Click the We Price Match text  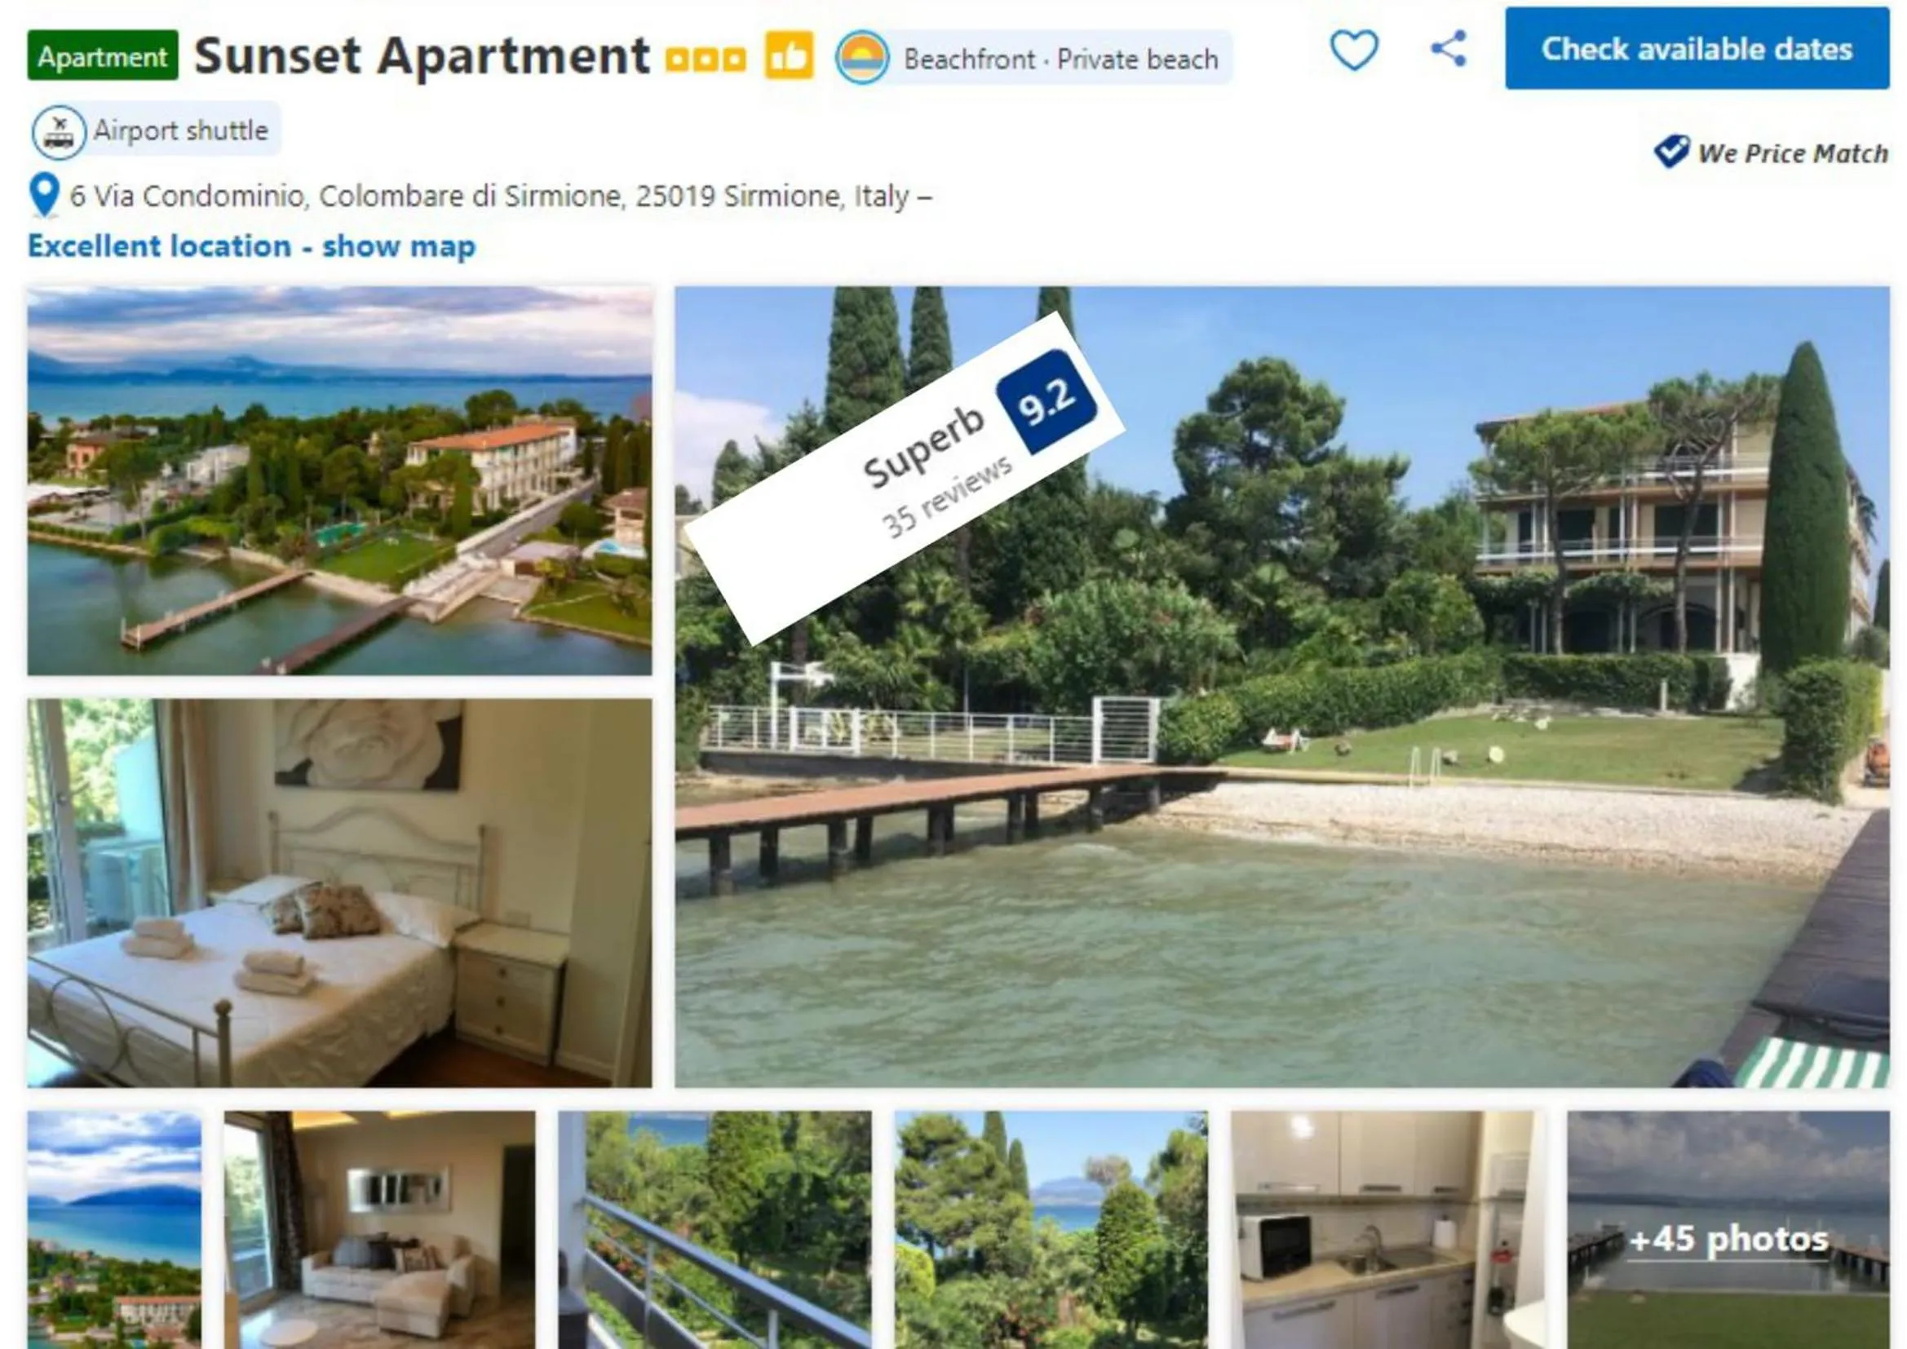(x=1792, y=153)
